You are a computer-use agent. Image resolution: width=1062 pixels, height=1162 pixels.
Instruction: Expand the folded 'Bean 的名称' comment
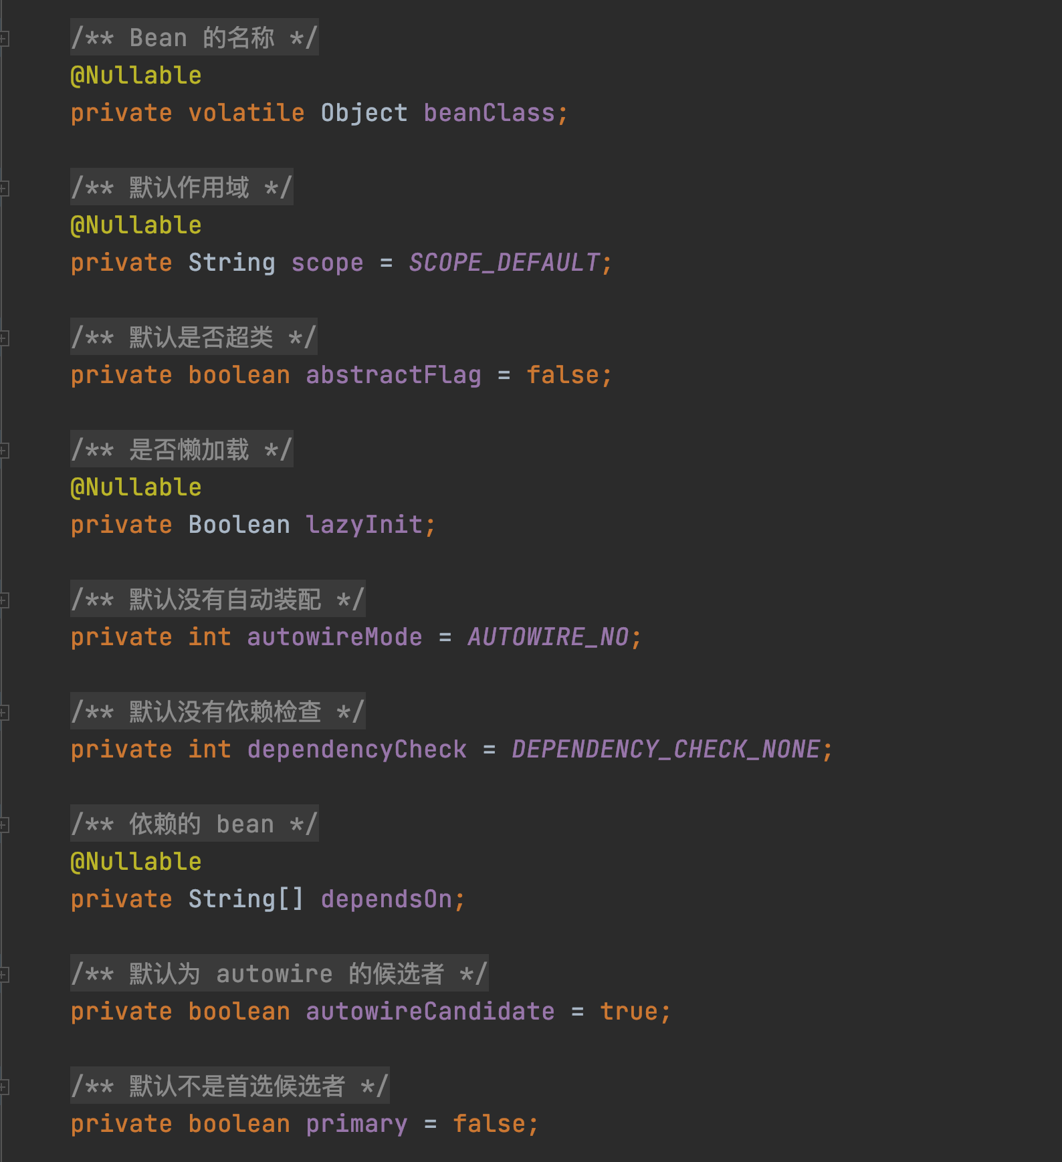(x=3, y=39)
